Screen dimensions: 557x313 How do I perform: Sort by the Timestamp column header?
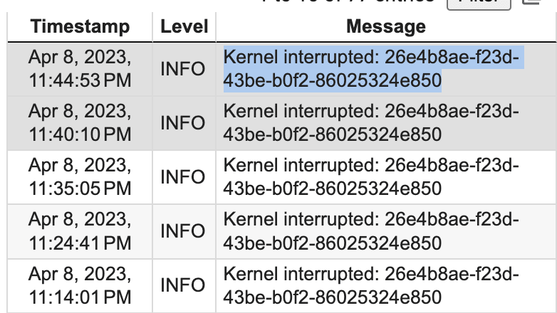[80, 26]
